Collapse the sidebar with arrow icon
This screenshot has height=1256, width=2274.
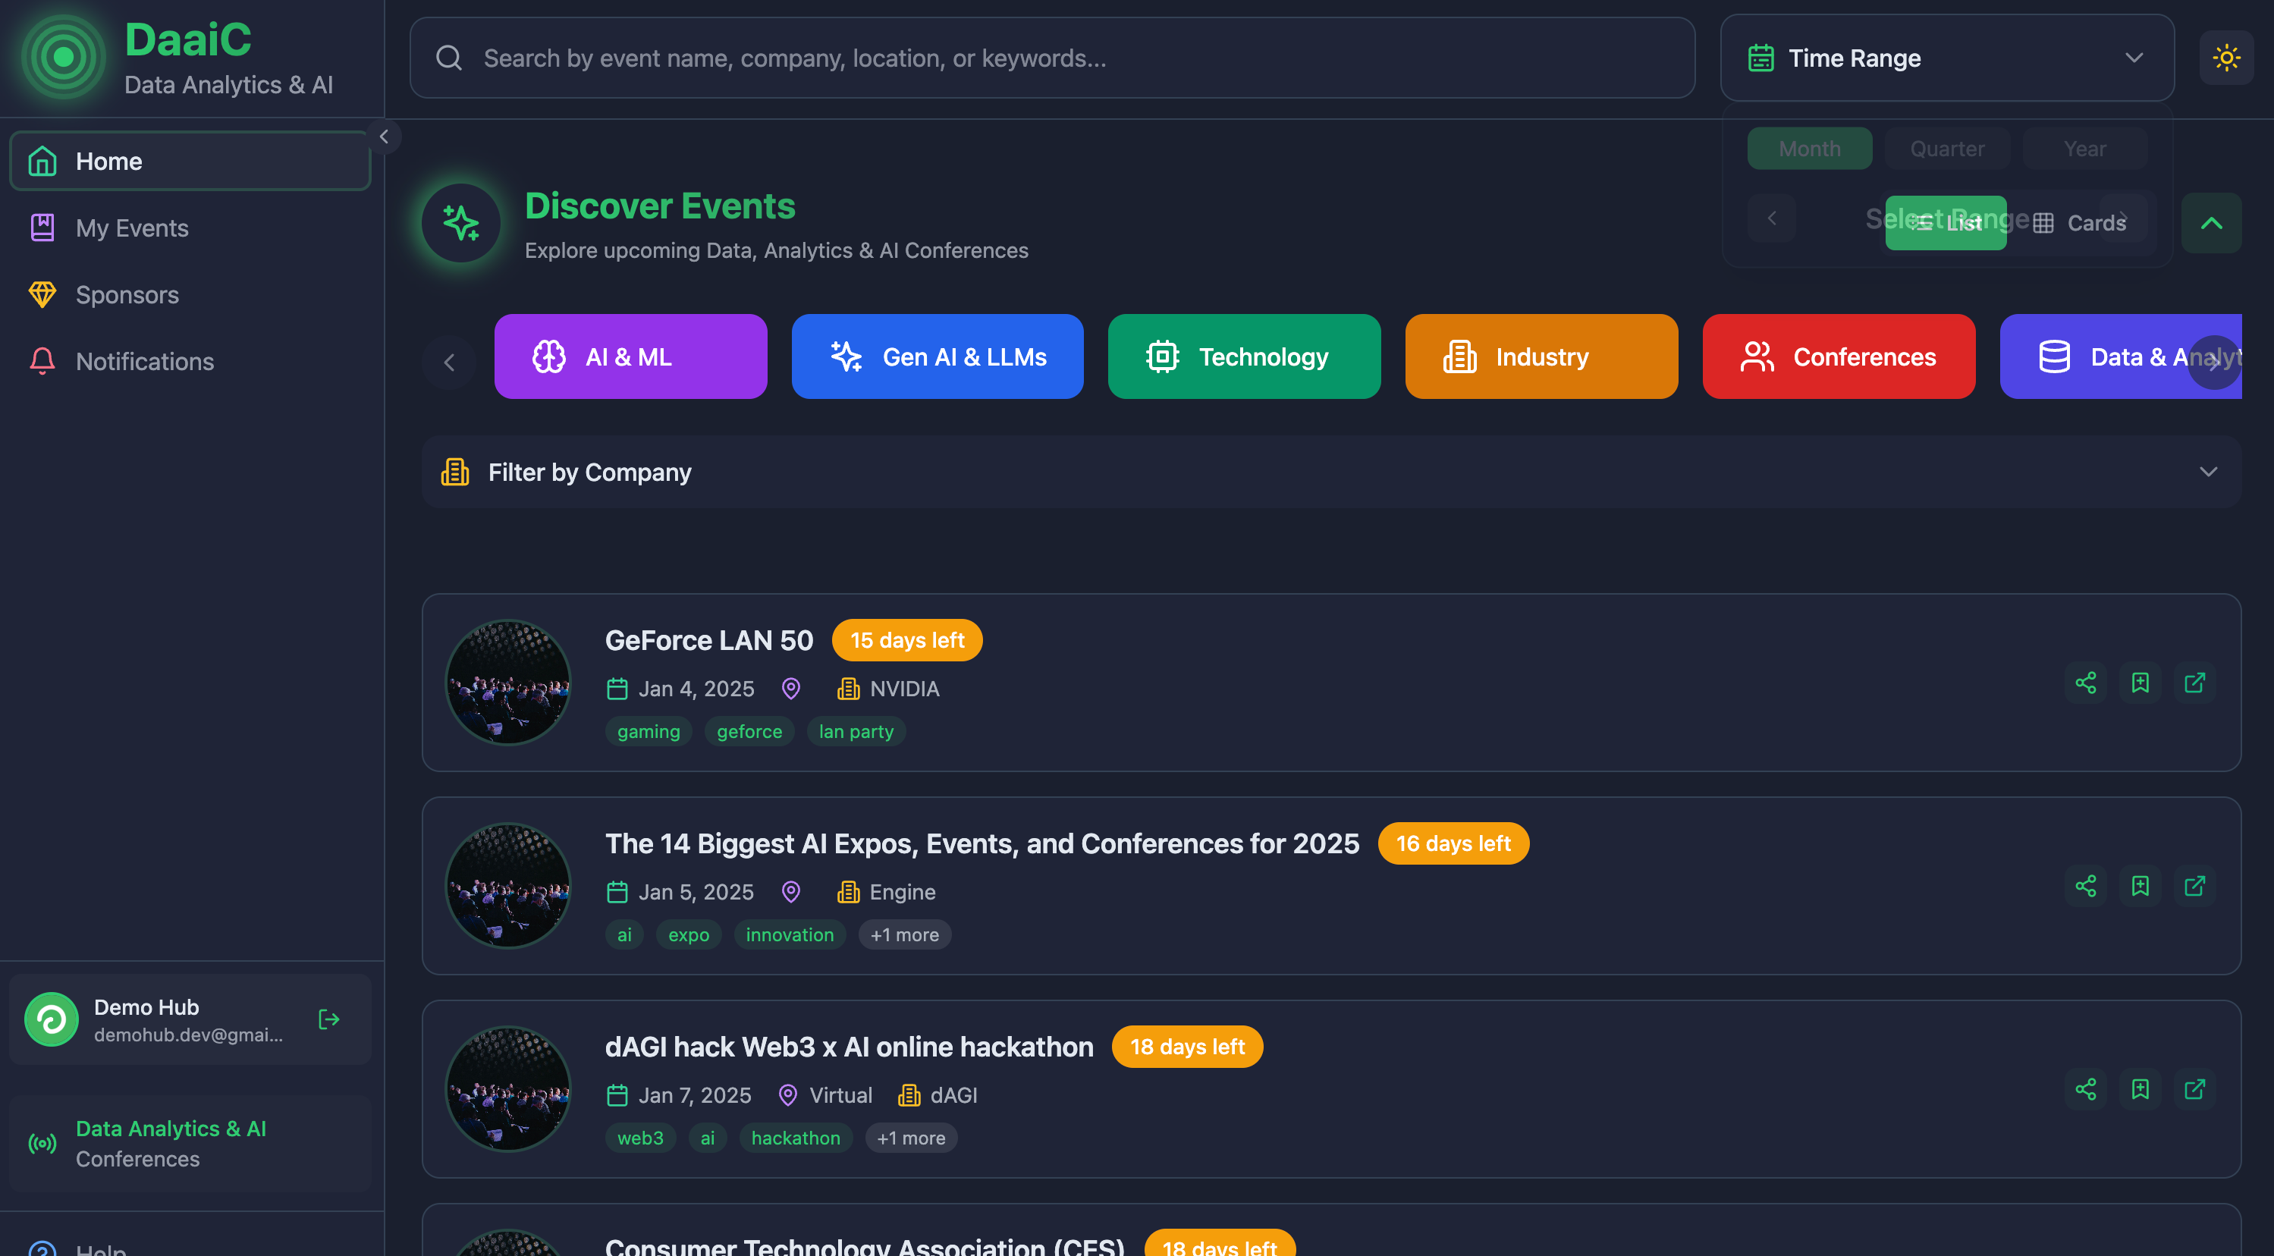point(384,137)
